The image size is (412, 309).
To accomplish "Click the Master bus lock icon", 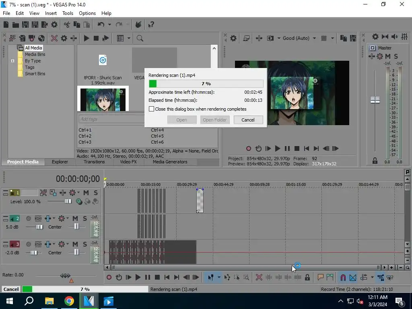I will (x=375, y=161).
